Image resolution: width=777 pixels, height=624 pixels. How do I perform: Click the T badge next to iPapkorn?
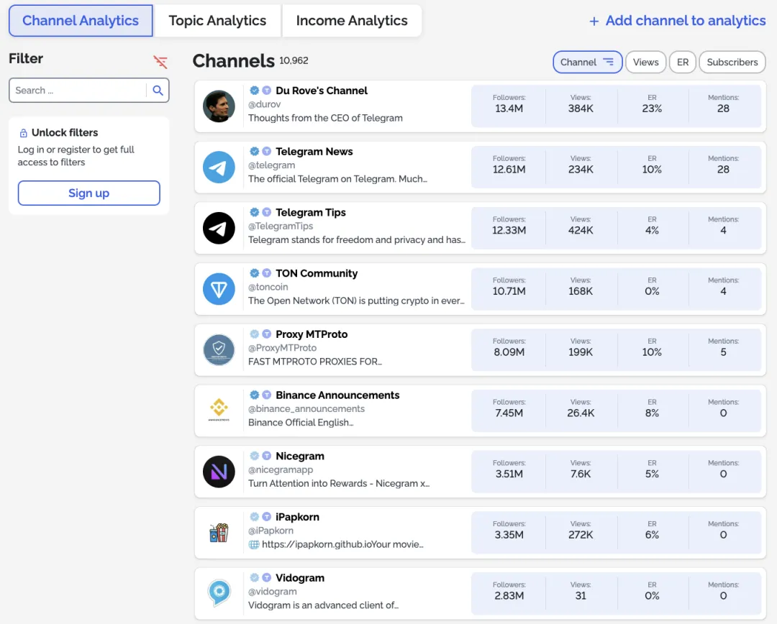[x=267, y=517]
